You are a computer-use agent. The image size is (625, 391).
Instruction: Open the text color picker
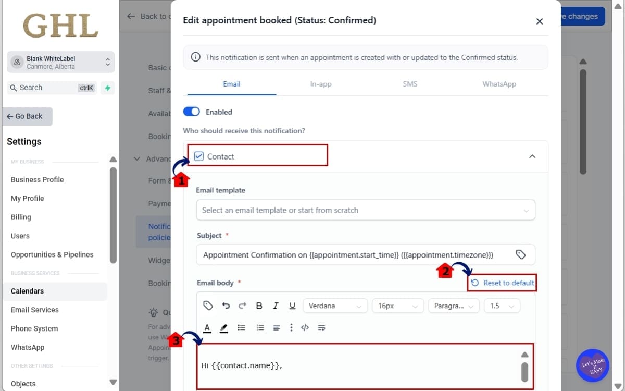coord(207,328)
